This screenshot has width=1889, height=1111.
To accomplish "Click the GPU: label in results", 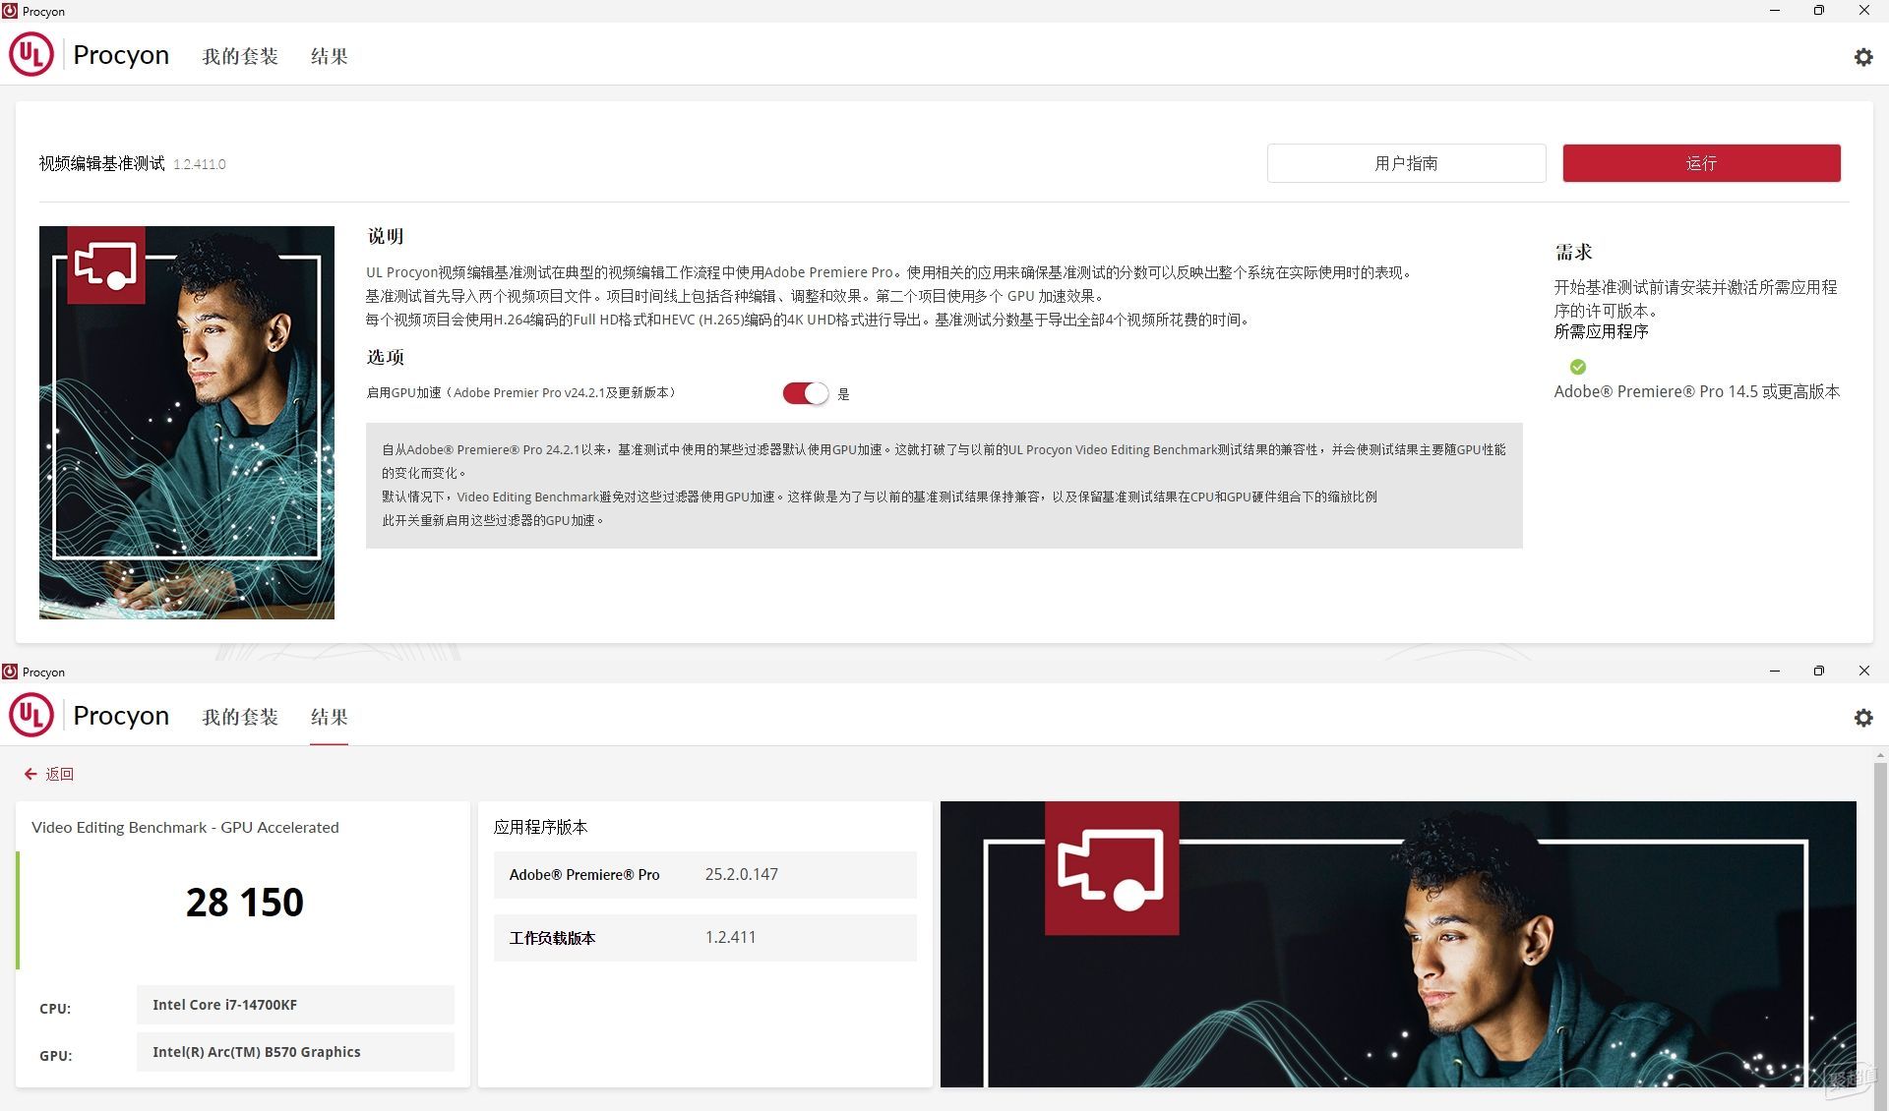I will coord(56,1056).
